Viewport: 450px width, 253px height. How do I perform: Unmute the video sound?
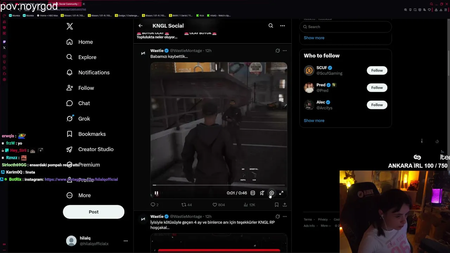[262, 193]
